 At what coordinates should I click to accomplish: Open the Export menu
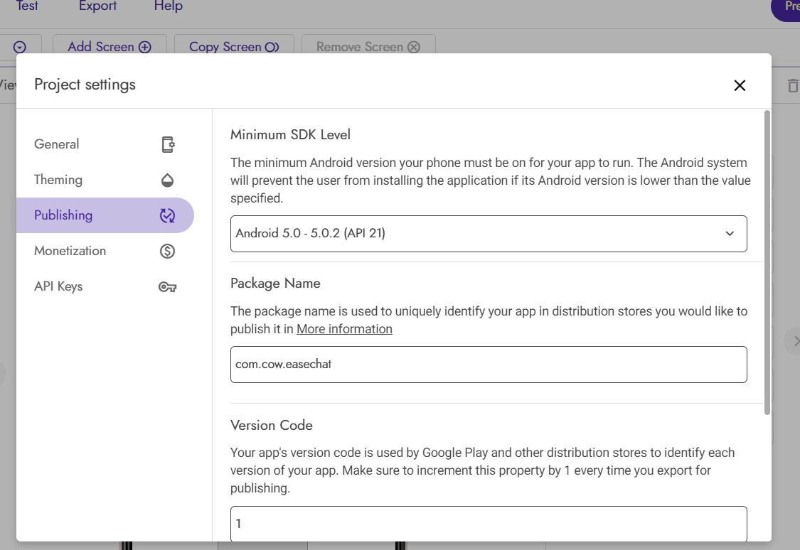(97, 6)
